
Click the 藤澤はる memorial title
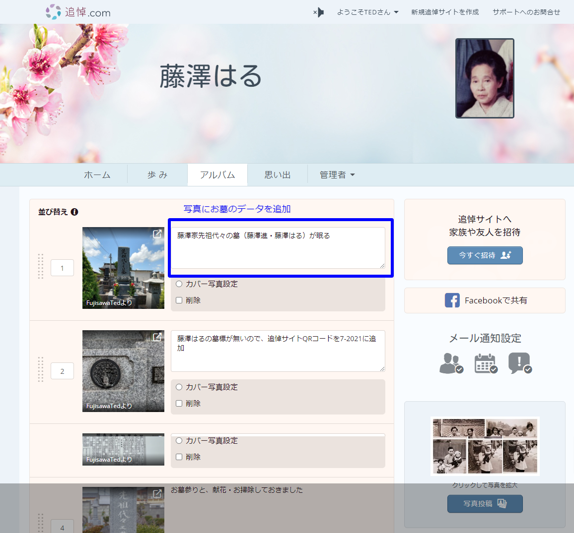211,76
